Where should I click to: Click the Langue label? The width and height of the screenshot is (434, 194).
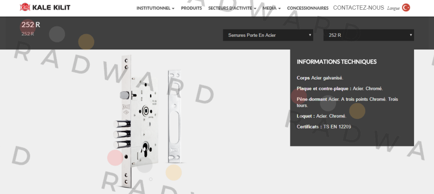393,9
